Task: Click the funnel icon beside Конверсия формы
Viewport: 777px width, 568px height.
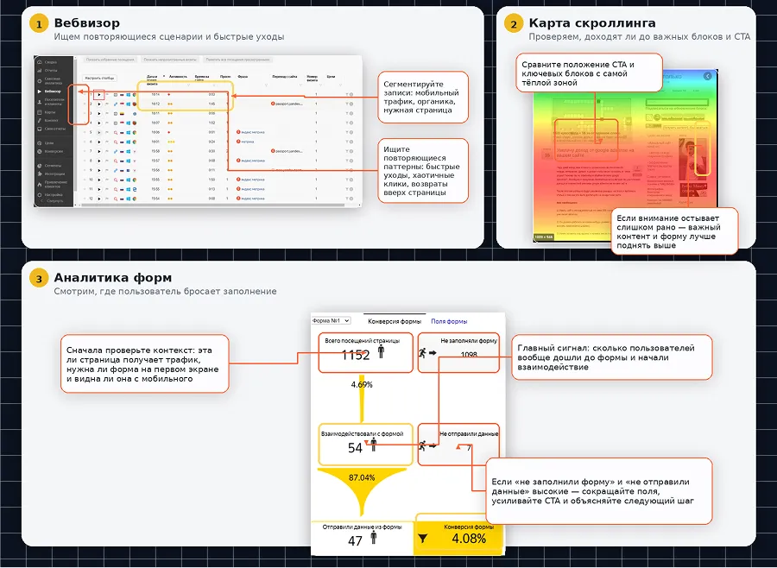Action: 423,538
